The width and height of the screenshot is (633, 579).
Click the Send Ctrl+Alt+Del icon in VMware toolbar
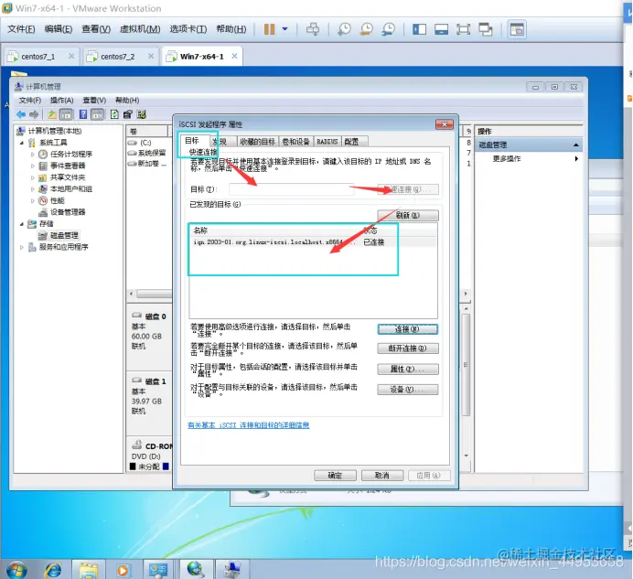[x=313, y=29]
